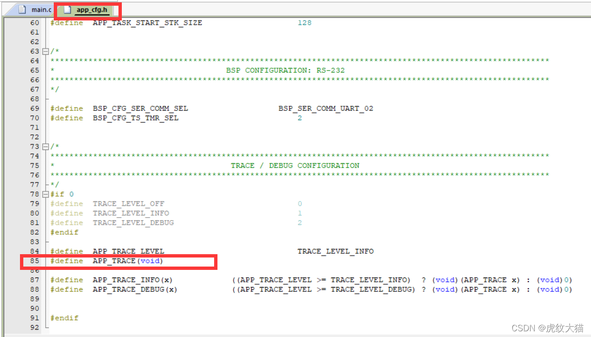Click TRACE_LEVEL_DEBUG on line 81
Viewport: 591px width, 337px height.
tap(133, 223)
